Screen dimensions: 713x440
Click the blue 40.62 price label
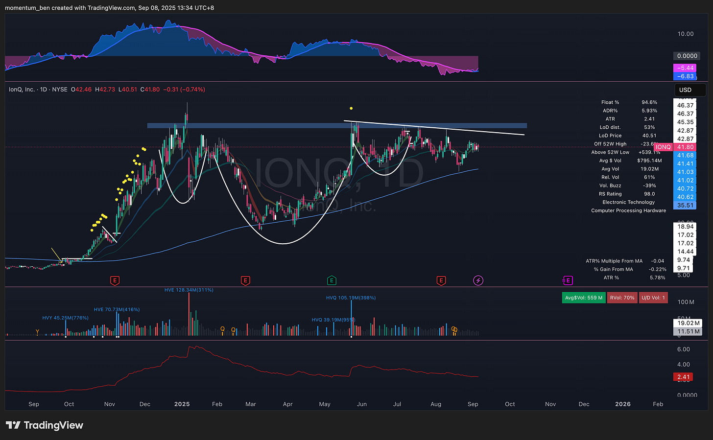685,197
